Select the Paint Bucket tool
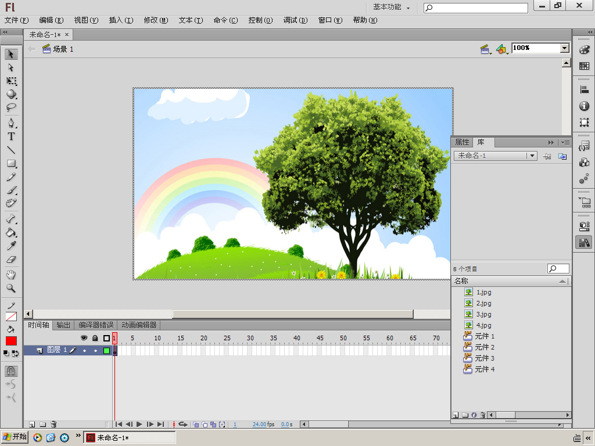Viewport: 595px width, 446px height. click(11, 232)
